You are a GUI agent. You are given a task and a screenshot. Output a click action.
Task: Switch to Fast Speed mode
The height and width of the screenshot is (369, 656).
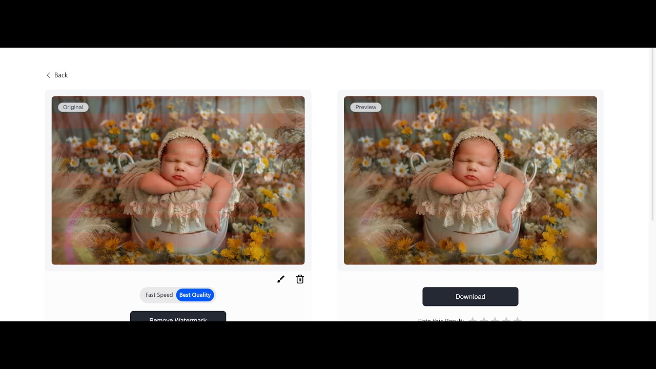point(159,295)
